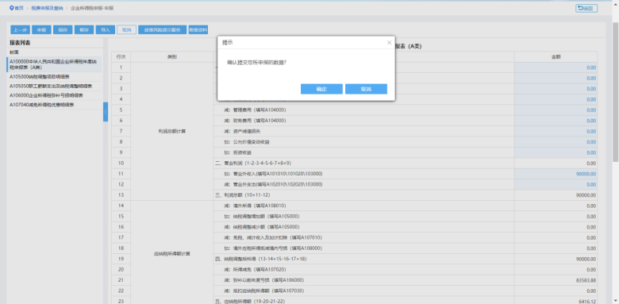
Task: Click 减：抵扣应纳税所得额 row label
Action: [264, 291]
